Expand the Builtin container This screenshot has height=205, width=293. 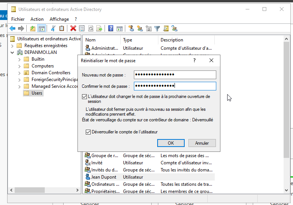pos(20,60)
